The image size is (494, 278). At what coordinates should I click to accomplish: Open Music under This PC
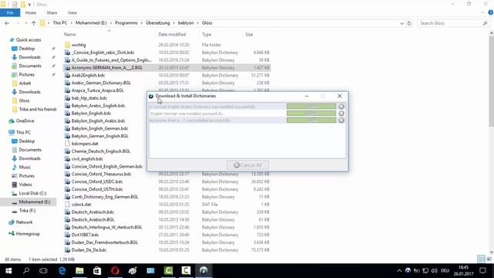point(25,167)
